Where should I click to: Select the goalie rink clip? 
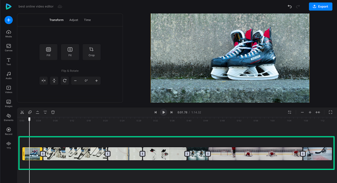pyautogui.click(x=255, y=154)
